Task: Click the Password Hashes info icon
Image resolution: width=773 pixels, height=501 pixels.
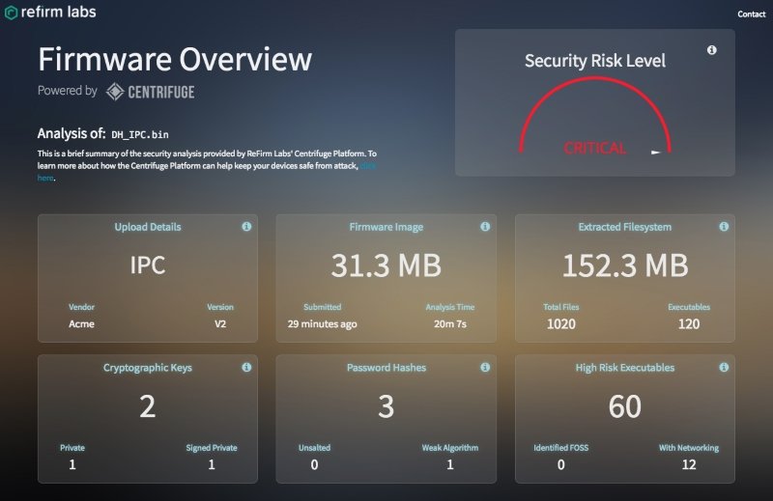Action: click(485, 367)
